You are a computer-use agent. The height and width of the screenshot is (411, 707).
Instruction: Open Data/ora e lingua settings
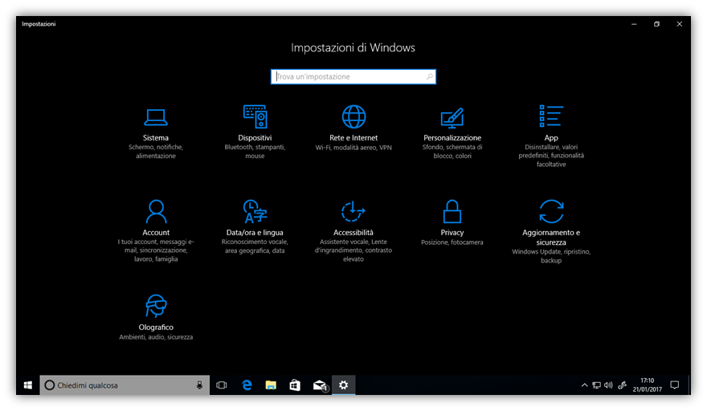(x=255, y=212)
